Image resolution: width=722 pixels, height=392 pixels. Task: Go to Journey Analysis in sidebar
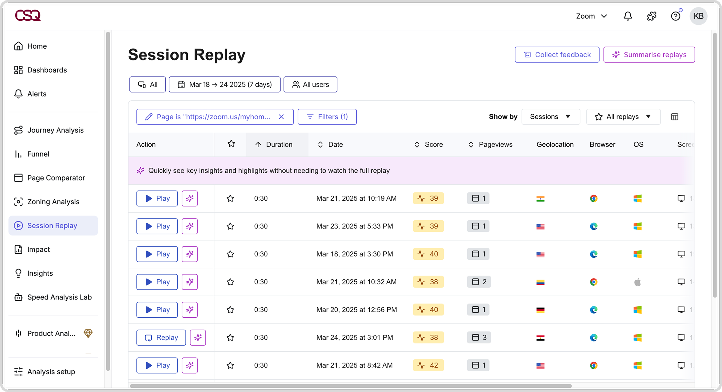coord(55,130)
